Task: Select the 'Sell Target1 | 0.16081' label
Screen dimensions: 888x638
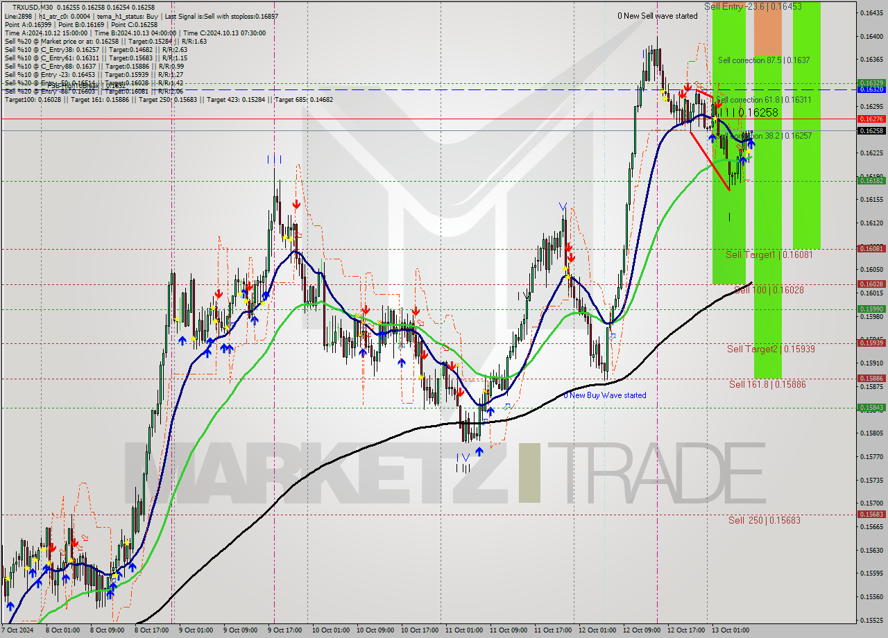Action: pyautogui.click(x=769, y=255)
